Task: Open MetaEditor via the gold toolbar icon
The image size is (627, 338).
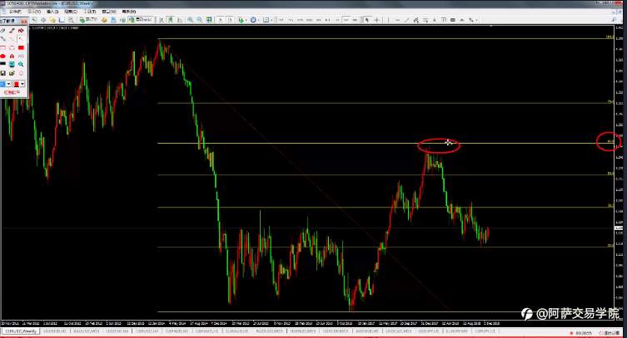Action: click(x=104, y=20)
